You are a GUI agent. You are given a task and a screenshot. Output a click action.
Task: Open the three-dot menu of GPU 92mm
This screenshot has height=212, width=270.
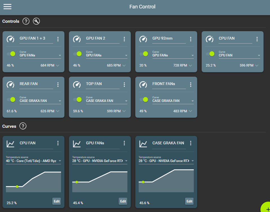(x=191, y=39)
